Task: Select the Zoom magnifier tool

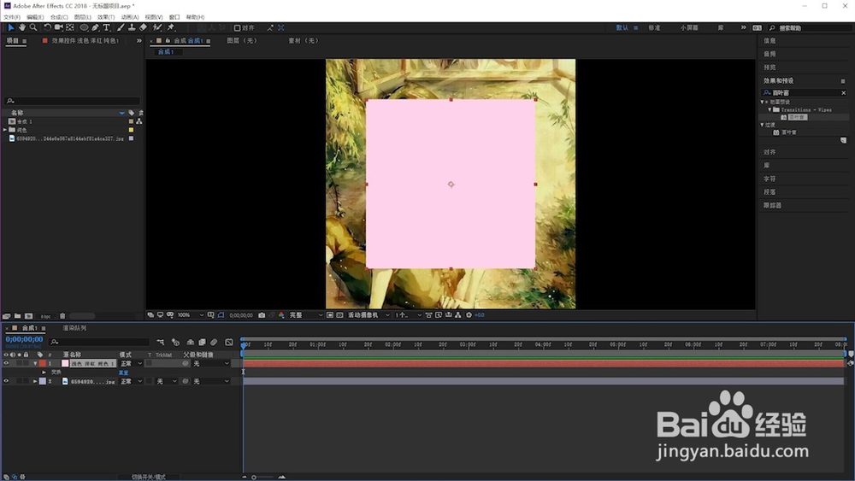Action: [x=33, y=27]
